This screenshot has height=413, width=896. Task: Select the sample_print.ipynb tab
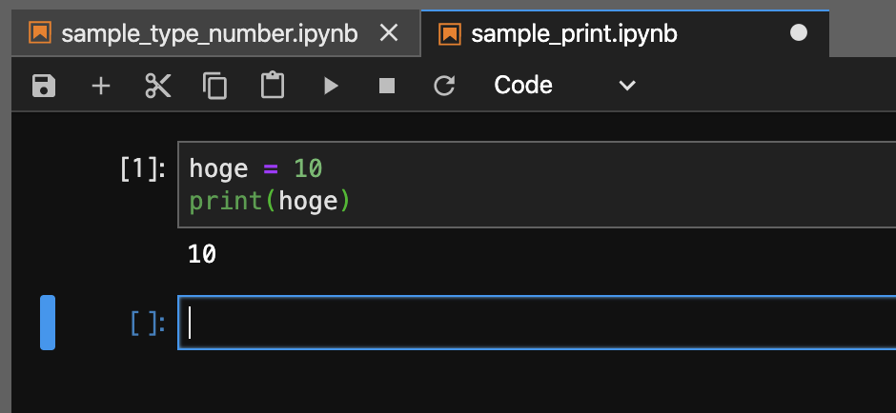(574, 34)
